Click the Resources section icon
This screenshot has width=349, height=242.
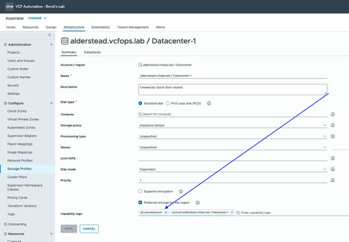[5, 234]
